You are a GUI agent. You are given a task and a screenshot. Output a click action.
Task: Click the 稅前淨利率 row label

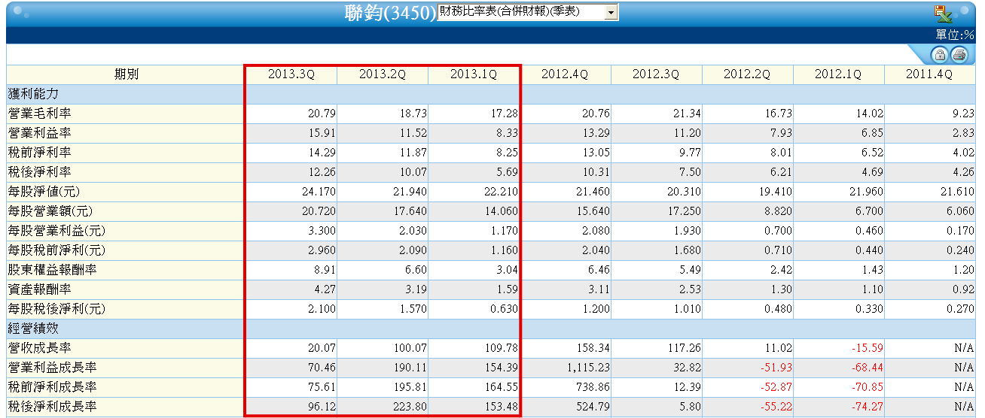tap(39, 153)
